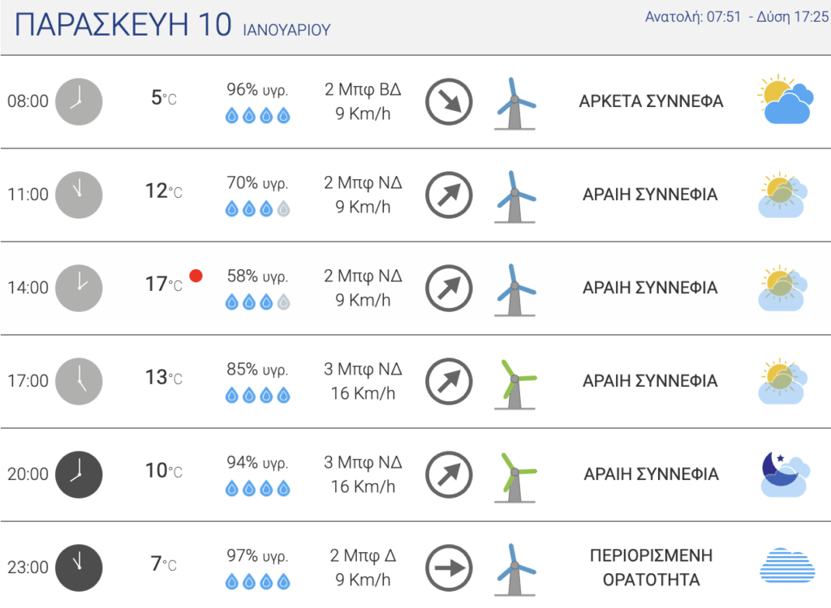Click the fog cloud icon at 23:00
The image size is (831, 608).
tap(787, 566)
